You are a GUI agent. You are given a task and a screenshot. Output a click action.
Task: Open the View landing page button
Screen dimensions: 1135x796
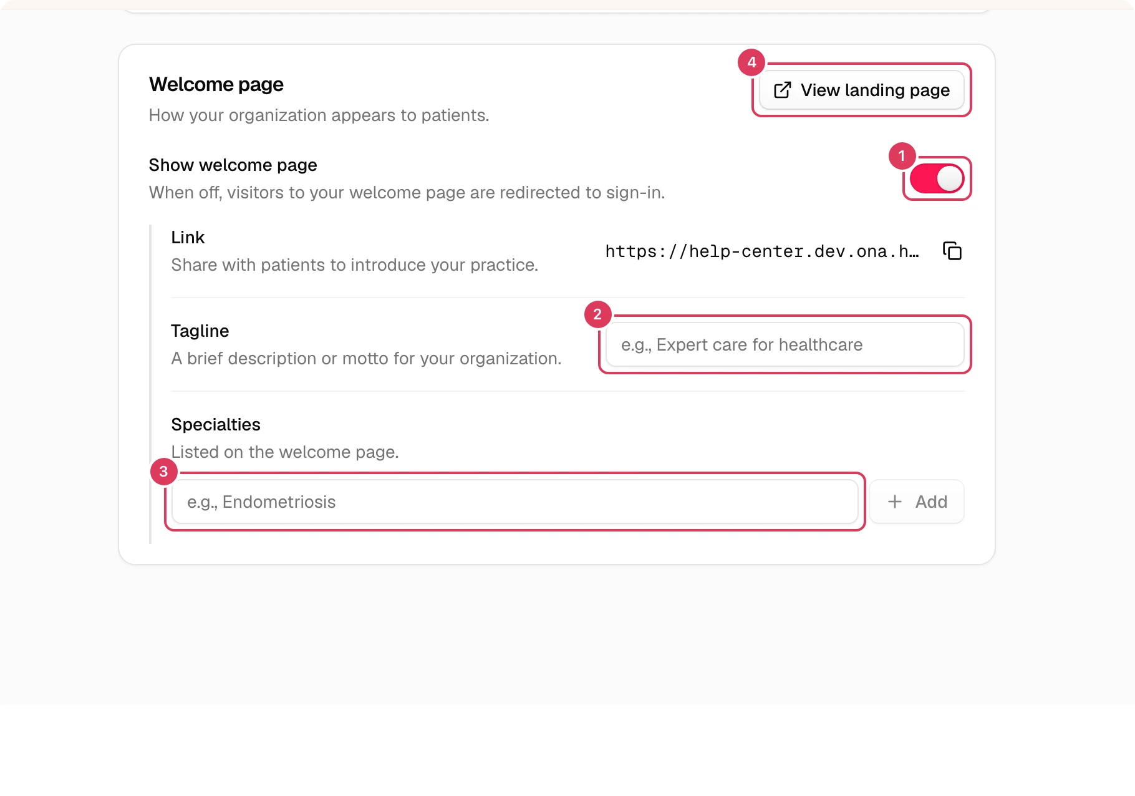coord(861,90)
